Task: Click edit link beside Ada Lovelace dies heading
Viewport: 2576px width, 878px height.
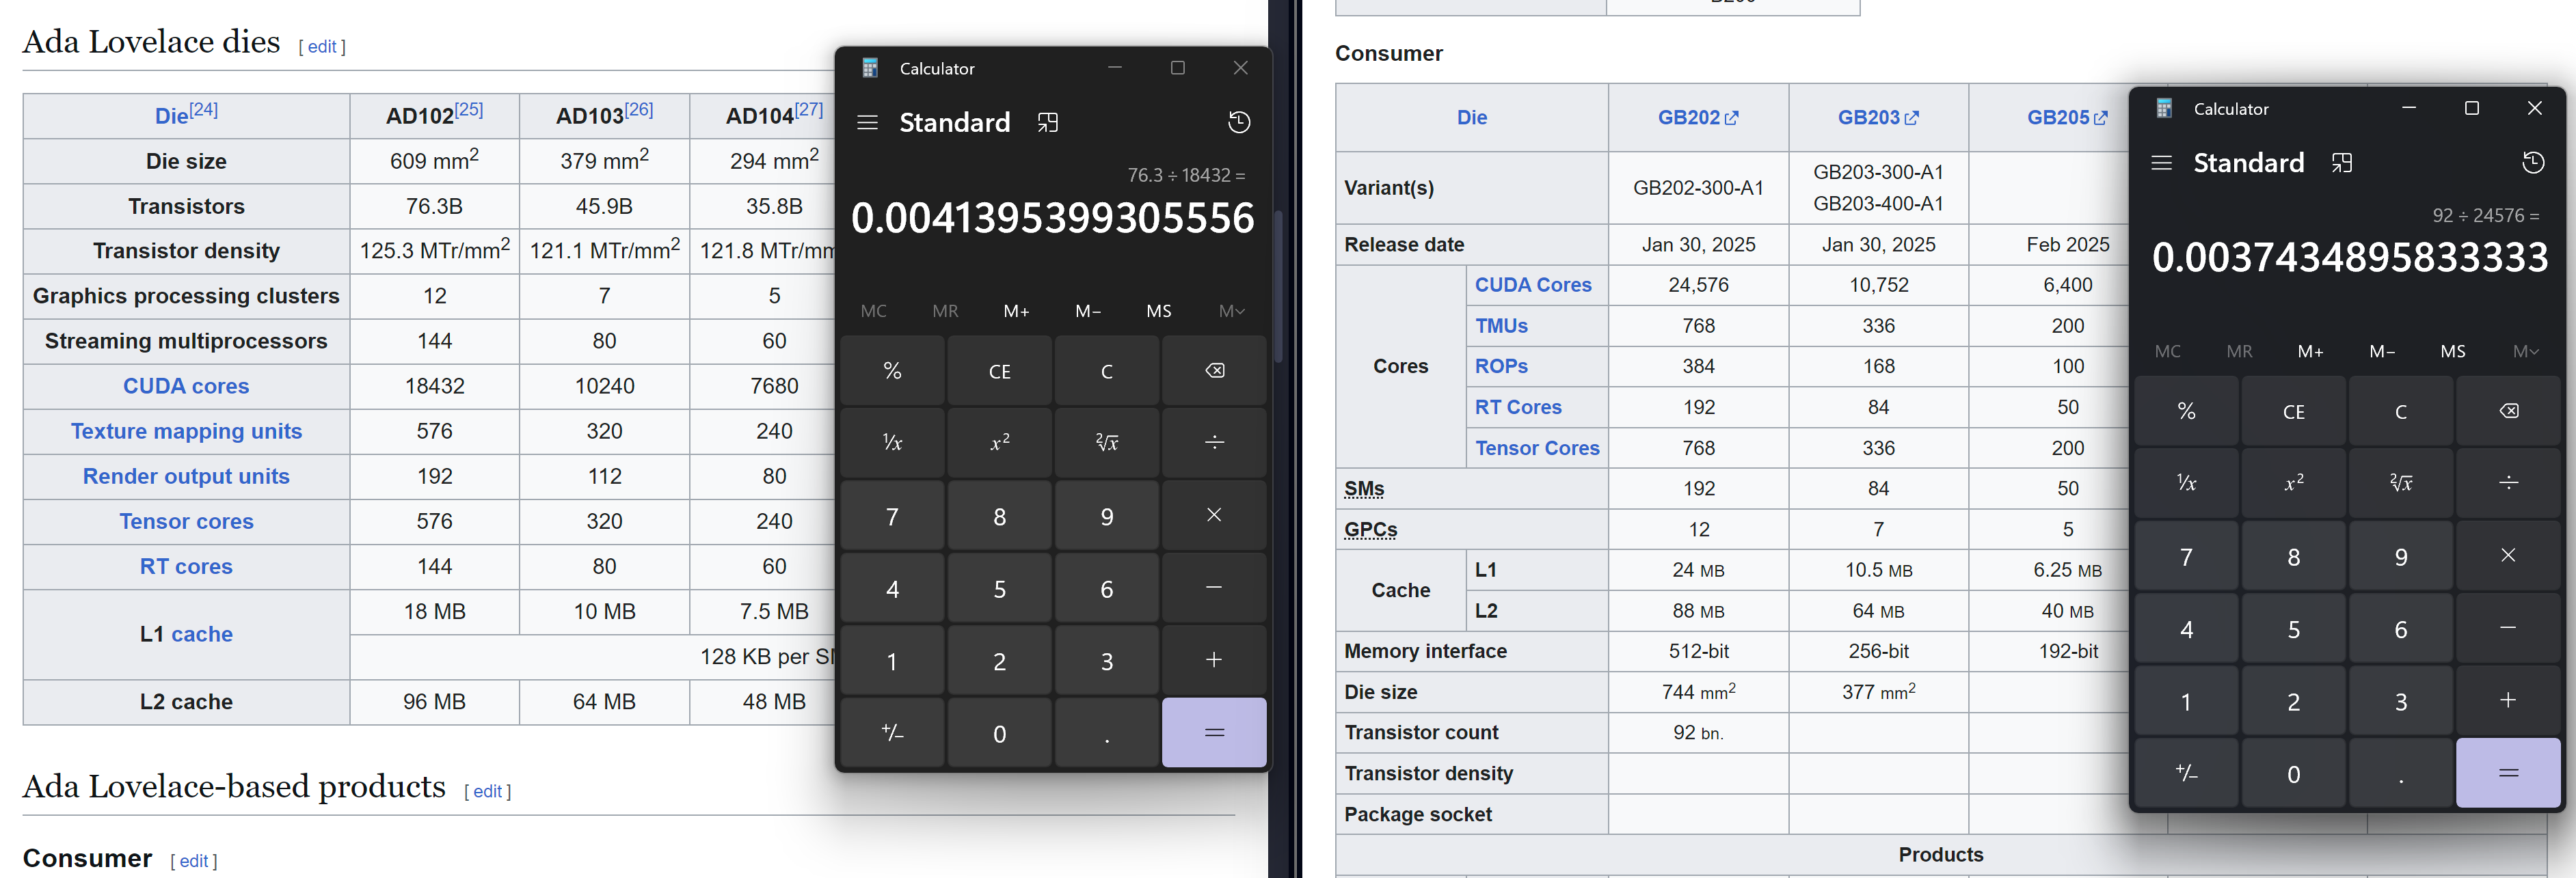Action: (322, 47)
